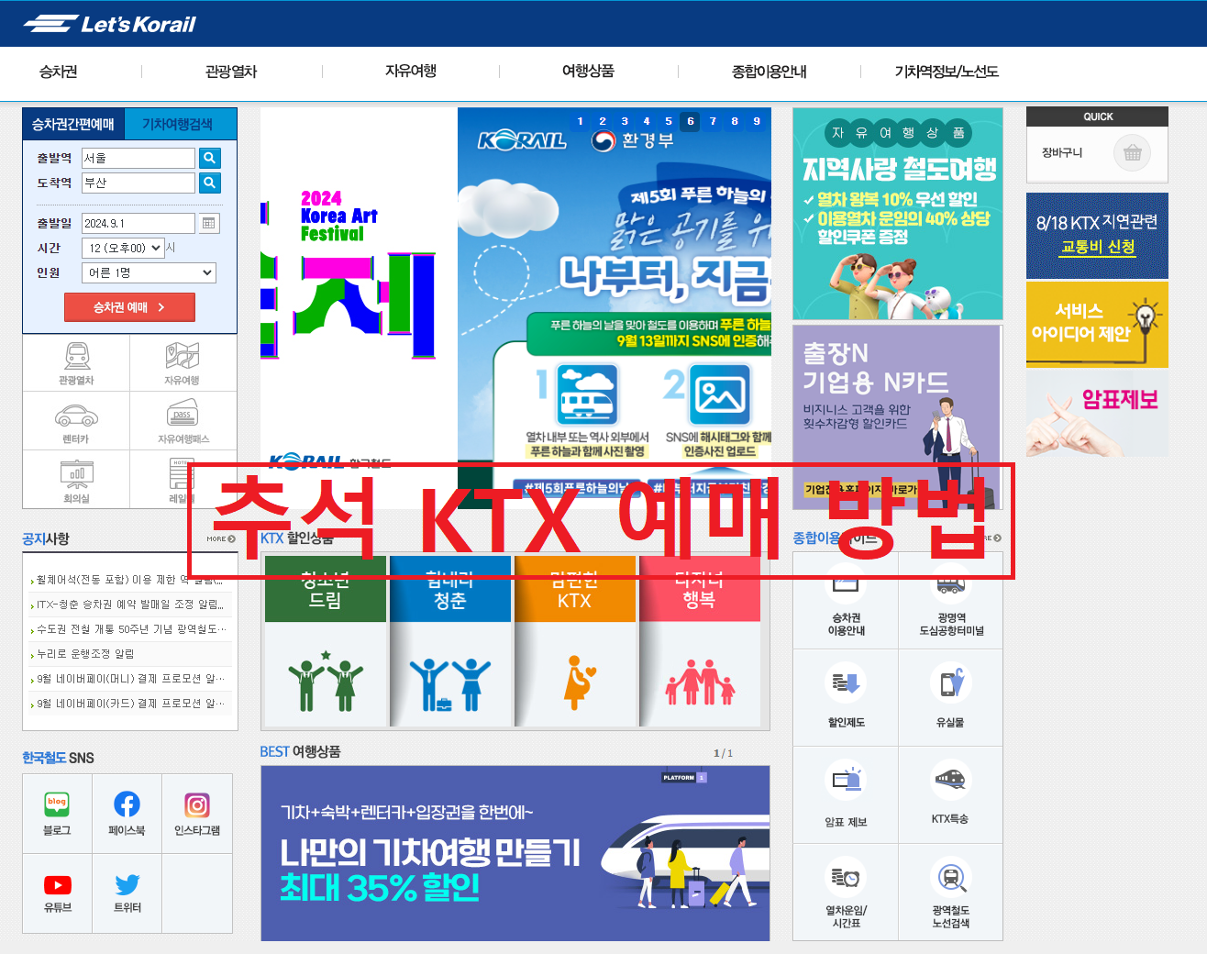Open the 기차역정보/노선도 top menu
Screen dimensions: 1207x954
point(947,72)
